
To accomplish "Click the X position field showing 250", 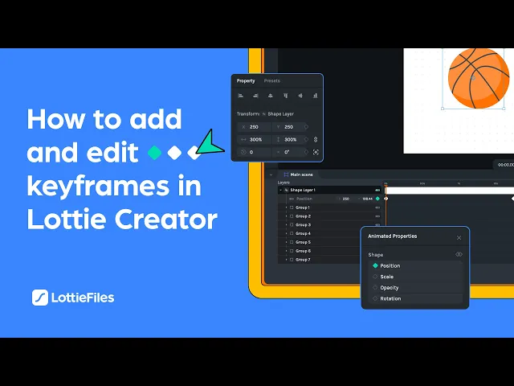I will coord(255,127).
